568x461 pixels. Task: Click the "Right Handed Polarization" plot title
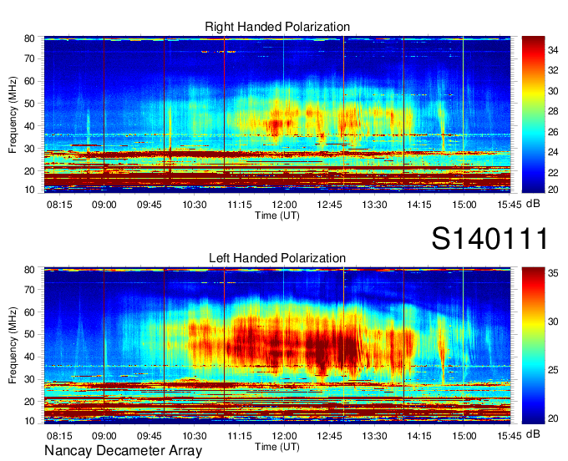[277, 27]
